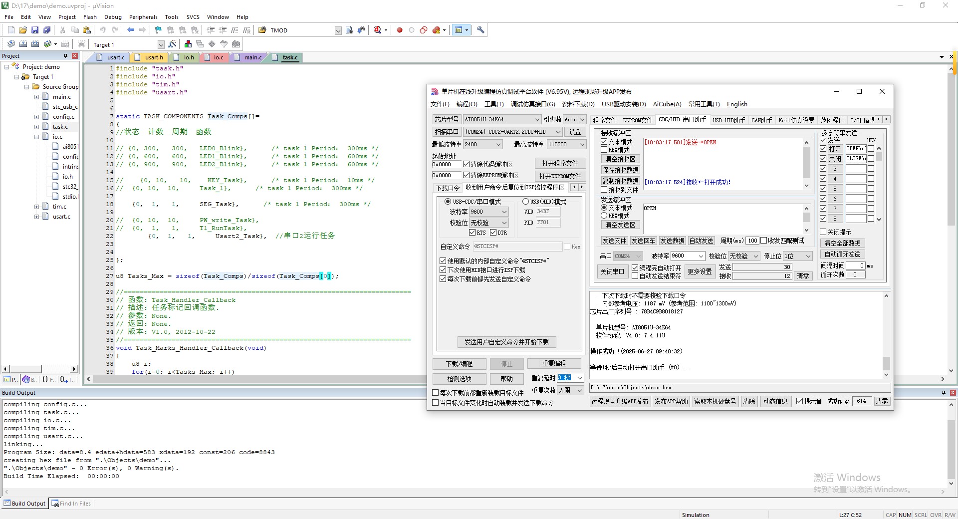The width and height of the screenshot is (958, 519).
Task: Click the Comment selection icon
Action: pyautogui.click(x=235, y=30)
